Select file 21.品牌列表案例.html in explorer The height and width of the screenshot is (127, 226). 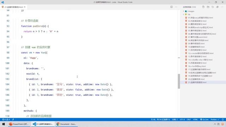(197, 82)
